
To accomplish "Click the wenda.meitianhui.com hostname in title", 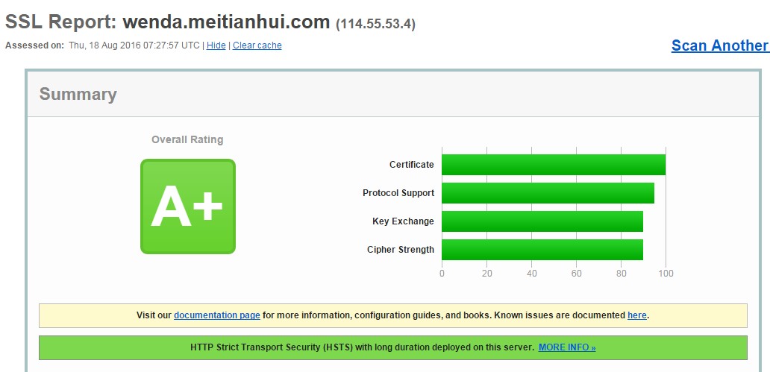I will point(226,22).
